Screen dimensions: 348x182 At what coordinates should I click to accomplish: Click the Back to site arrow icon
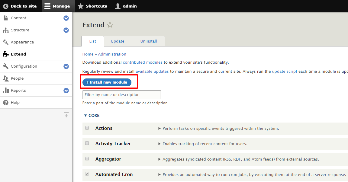tap(6, 6)
